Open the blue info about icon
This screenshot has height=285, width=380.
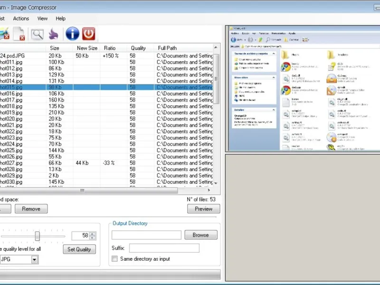click(72, 34)
